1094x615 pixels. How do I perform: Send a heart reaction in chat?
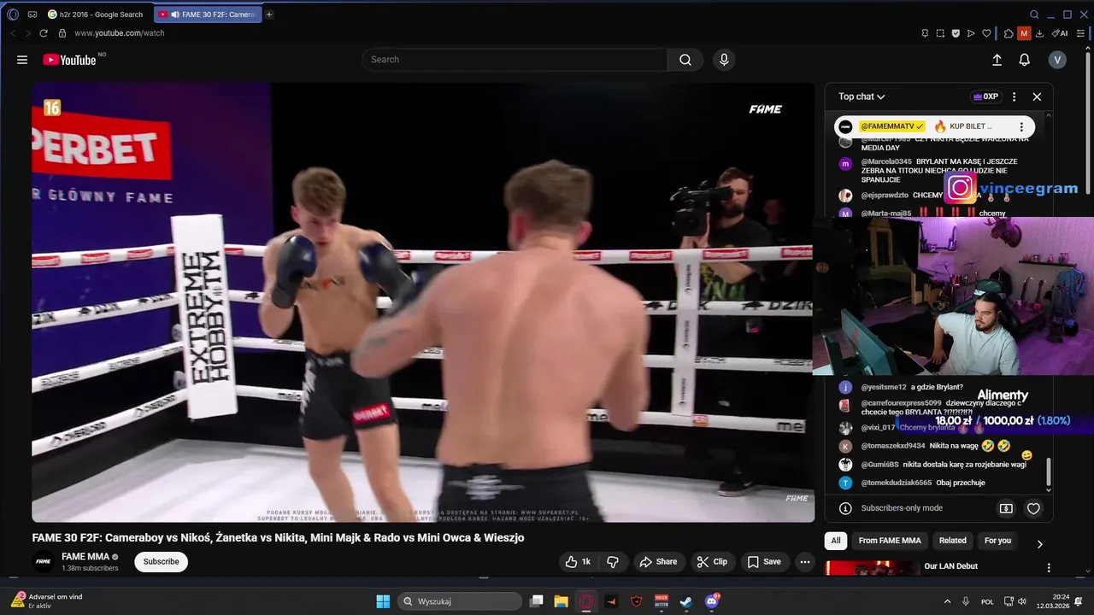[x=1033, y=508]
